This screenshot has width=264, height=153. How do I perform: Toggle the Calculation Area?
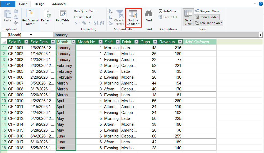(209, 23)
